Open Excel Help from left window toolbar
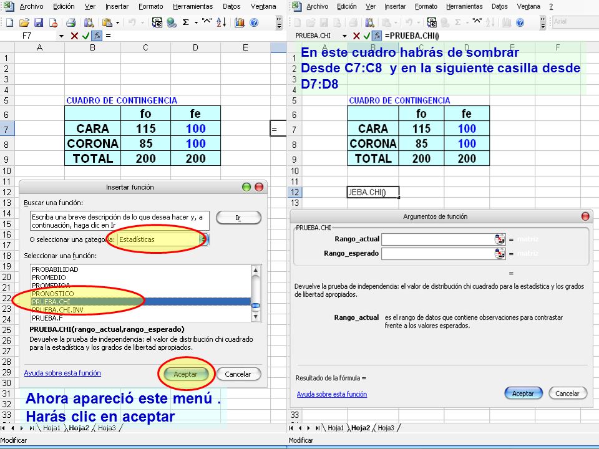 point(254,22)
